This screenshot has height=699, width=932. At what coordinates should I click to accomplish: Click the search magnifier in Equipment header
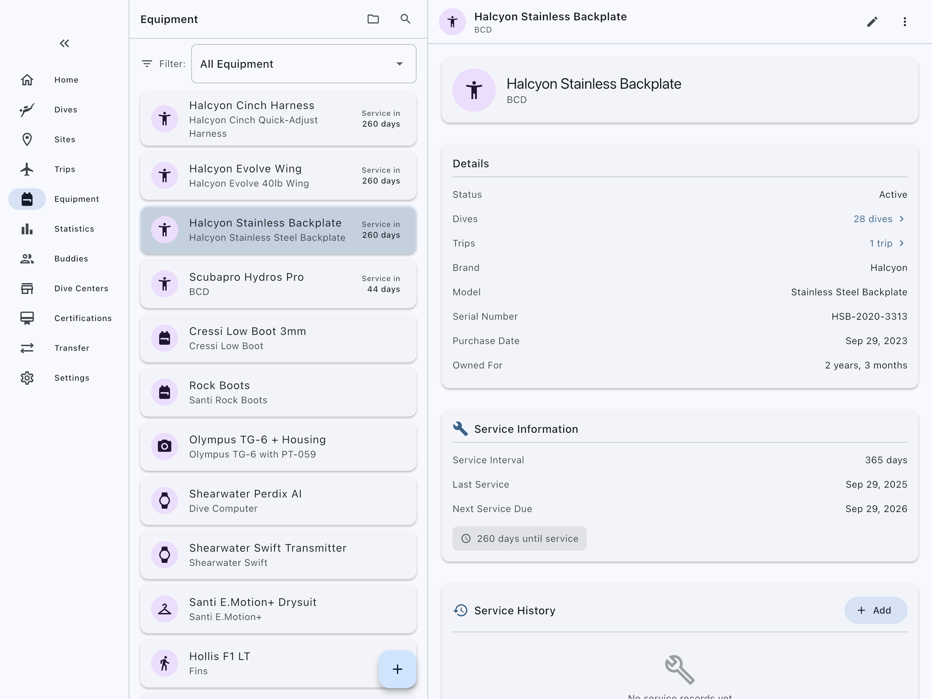tap(405, 19)
